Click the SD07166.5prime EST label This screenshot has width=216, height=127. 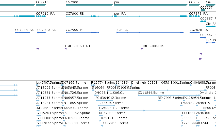pyautogui.click(x=73, y=83)
